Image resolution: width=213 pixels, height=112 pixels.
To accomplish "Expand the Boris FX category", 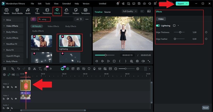I will click(x=4, y=50).
